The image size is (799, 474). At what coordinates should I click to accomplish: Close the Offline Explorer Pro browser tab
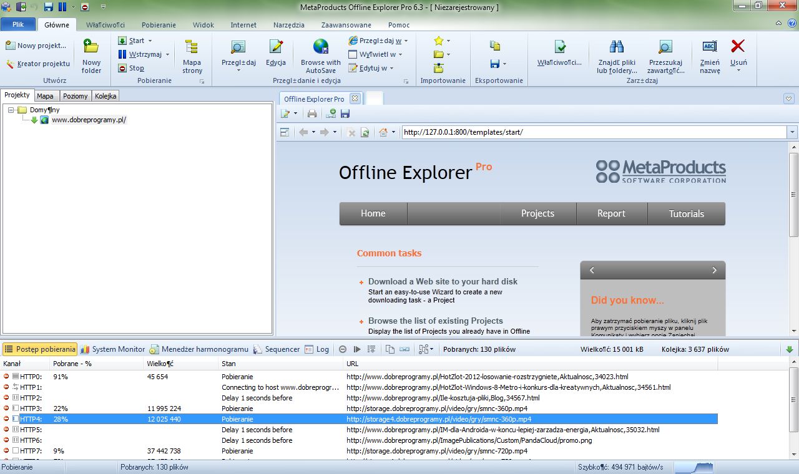coord(355,99)
